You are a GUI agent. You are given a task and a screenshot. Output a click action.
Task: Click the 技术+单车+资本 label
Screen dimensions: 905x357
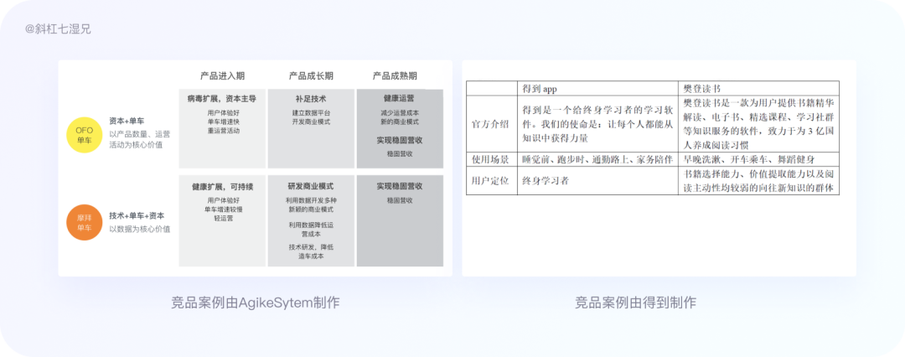(137, 215)
